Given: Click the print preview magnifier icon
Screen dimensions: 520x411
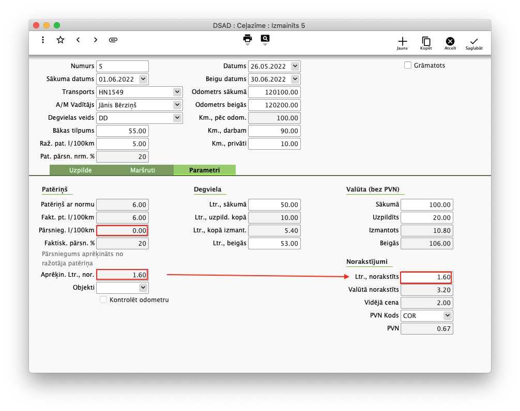Looking at the screenshot, I should click(x=265, y=39).
